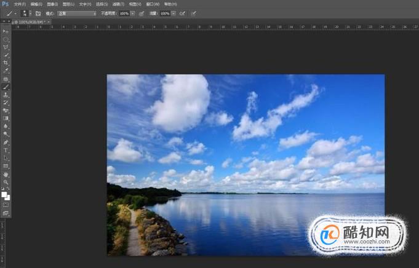The image size is (419, 268).
Task: Click the lake photo on canvas
Action: pos(246,165)
